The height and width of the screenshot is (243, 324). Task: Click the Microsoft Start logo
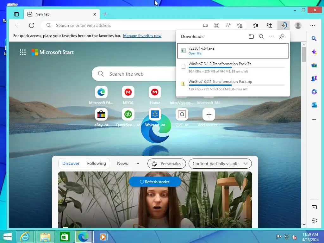pyautogui.click(x=53, y=52)
